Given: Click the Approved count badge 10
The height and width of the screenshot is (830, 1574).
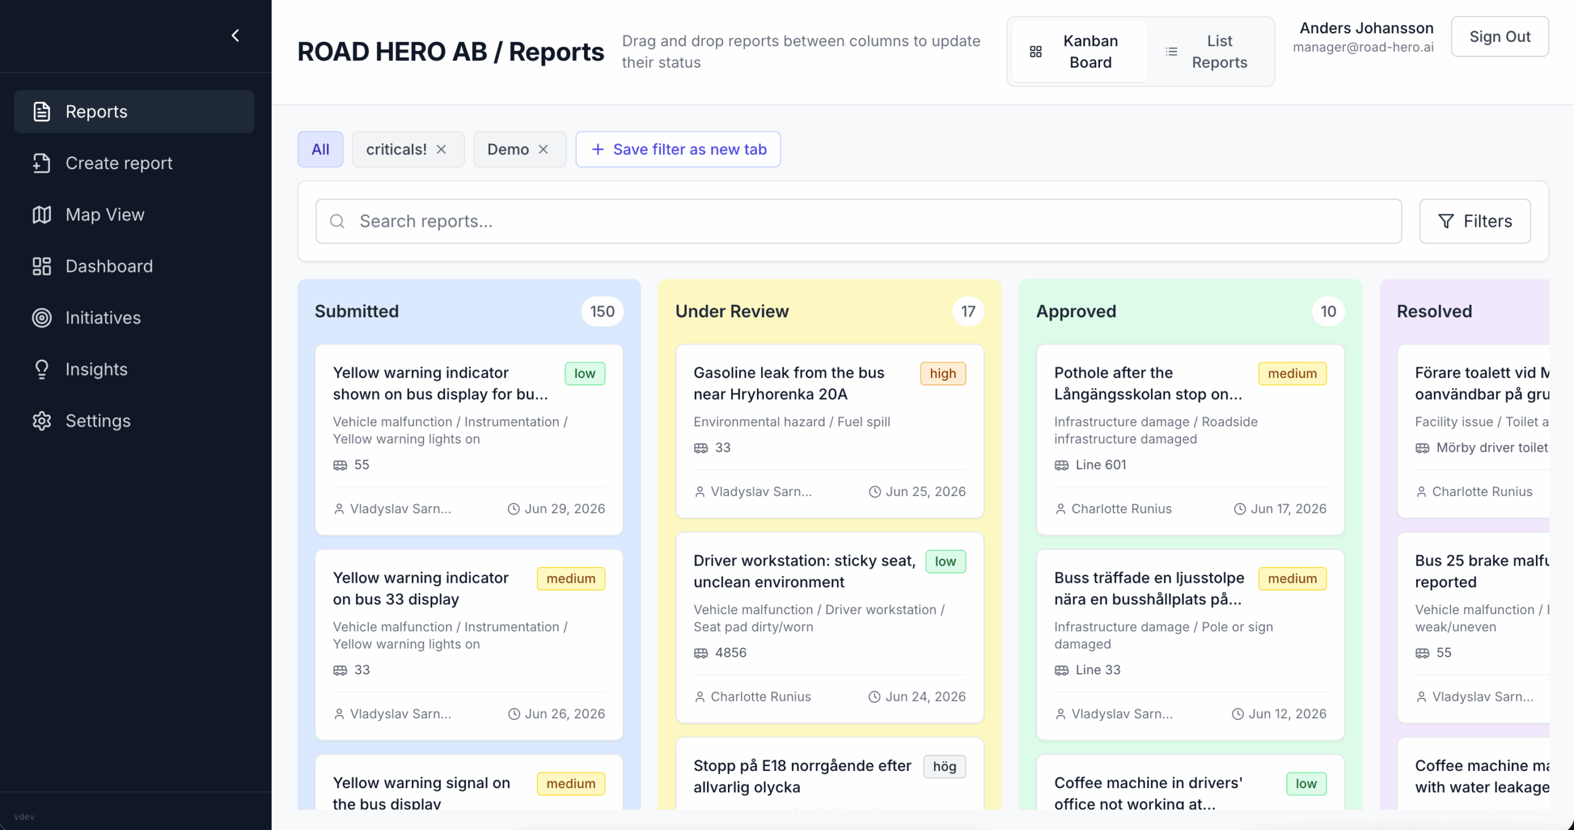Looking at the screenshot, I should pyautogui.click(x=1329, y=312).
